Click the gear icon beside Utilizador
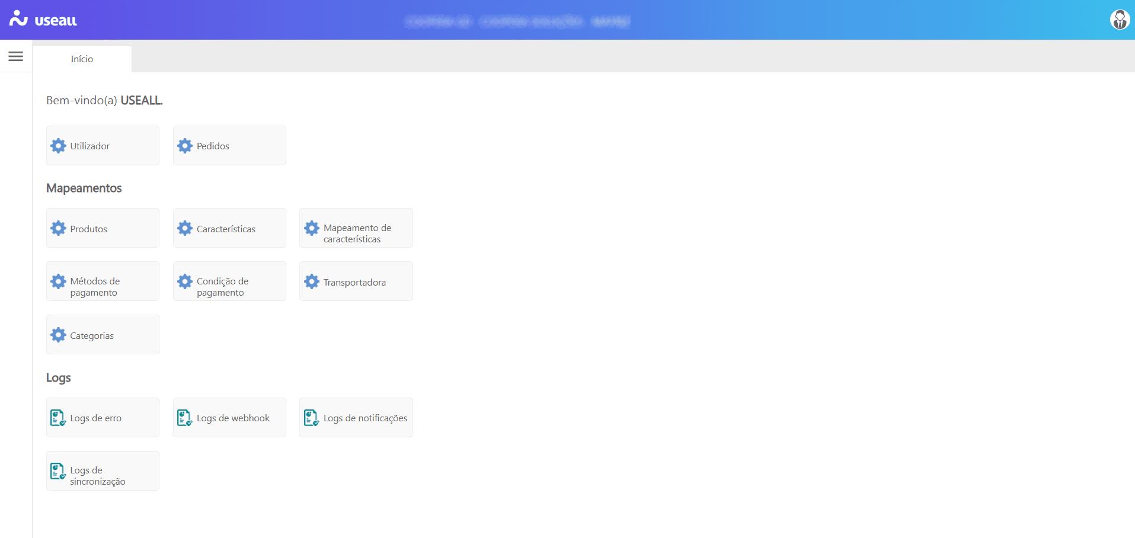This screenshot has height=538, width=1135. coord(59,146)
